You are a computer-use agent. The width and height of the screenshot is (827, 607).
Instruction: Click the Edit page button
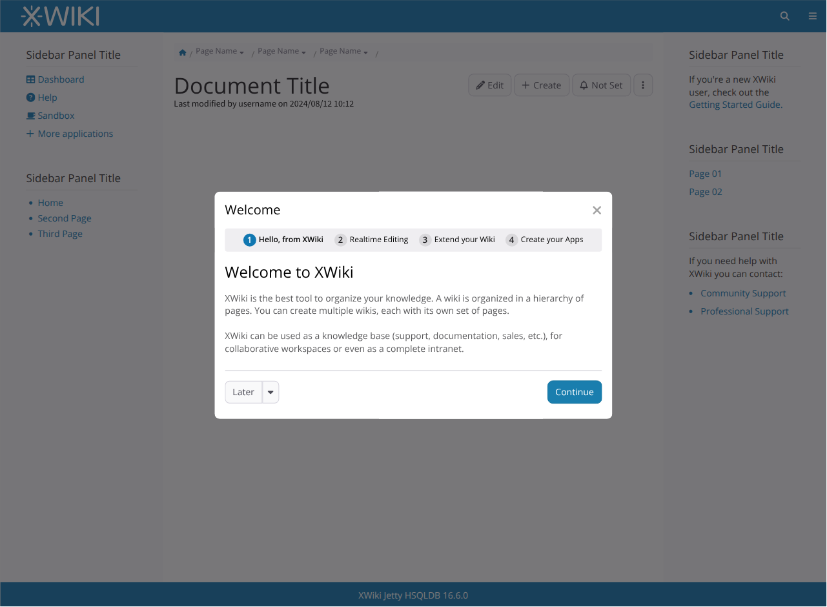point(489,85)
